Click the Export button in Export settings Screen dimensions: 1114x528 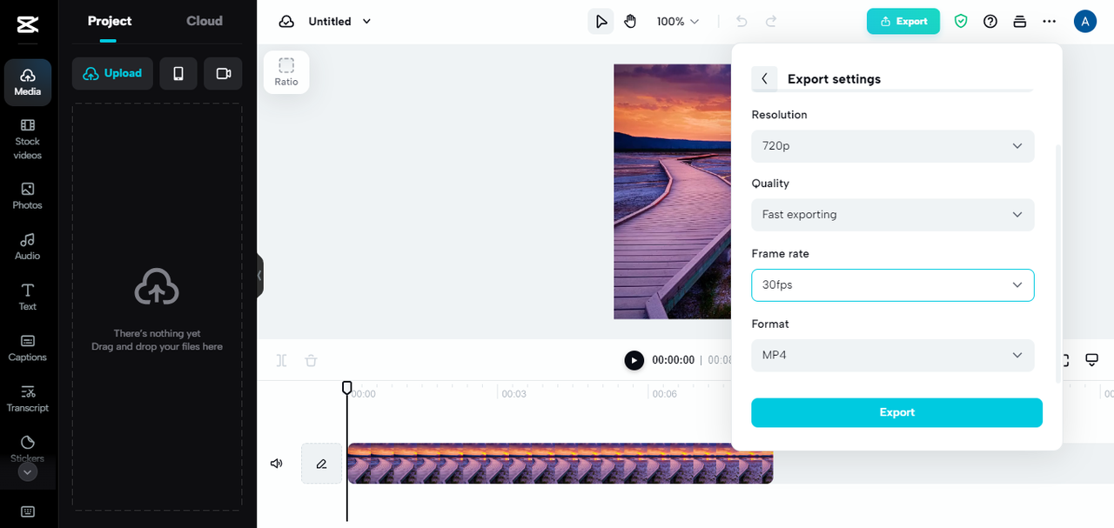[896, 412]
